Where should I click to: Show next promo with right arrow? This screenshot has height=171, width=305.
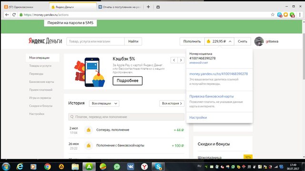[x=181, y=60]
